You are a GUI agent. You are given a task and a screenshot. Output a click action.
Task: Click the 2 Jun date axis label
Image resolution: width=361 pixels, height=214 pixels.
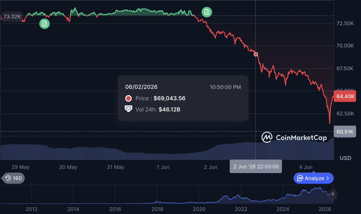(x=211, y=167)
